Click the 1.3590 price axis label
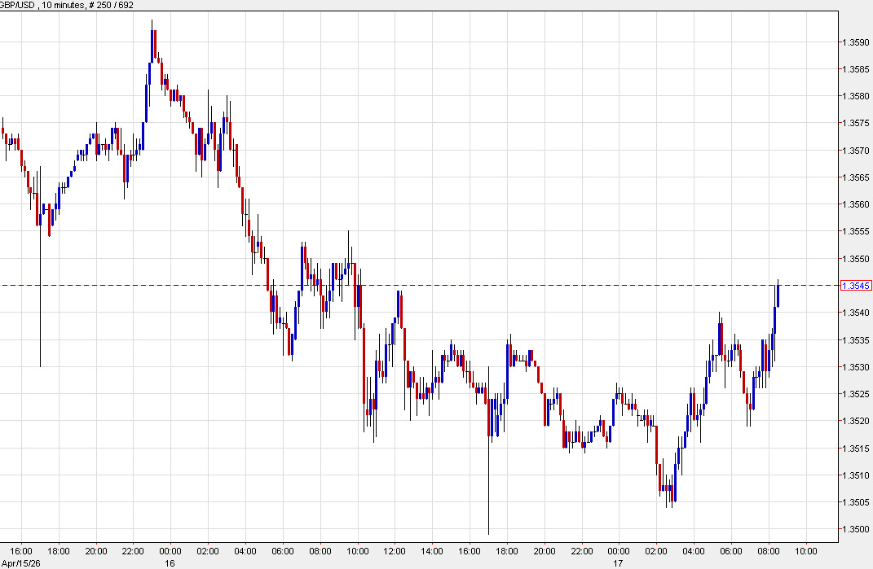873x569 pixels. click(x=854, y=41)
